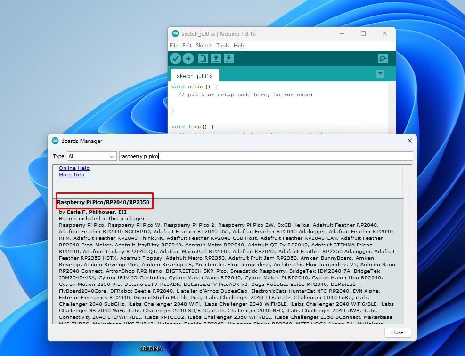The width and height of the screenshot is (465, 356).
Task: Click the Verify checkmark toolbar icon
Action: point(175,58)
